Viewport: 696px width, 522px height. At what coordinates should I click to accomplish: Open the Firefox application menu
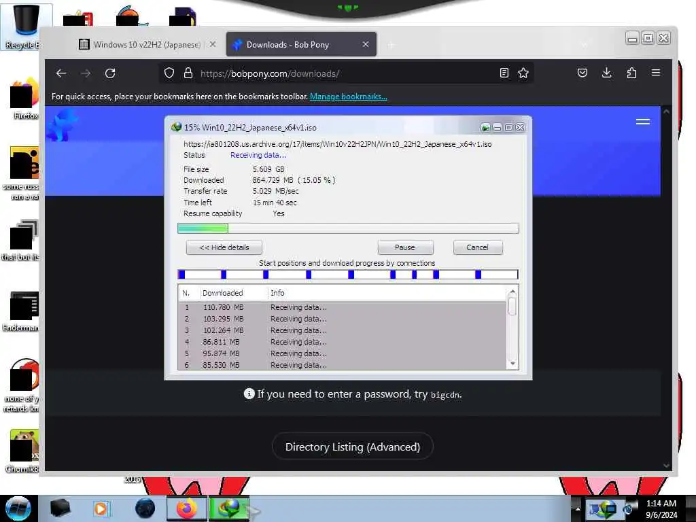[x=656, y=72]
